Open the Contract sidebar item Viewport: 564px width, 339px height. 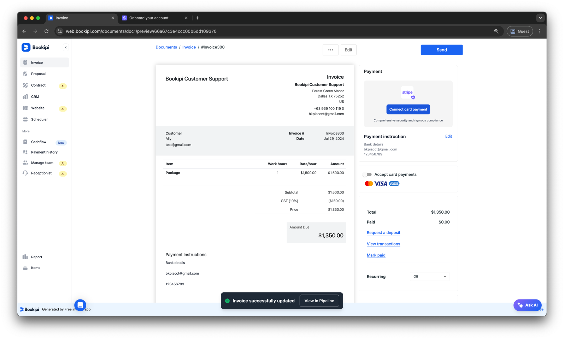[45, 85]
